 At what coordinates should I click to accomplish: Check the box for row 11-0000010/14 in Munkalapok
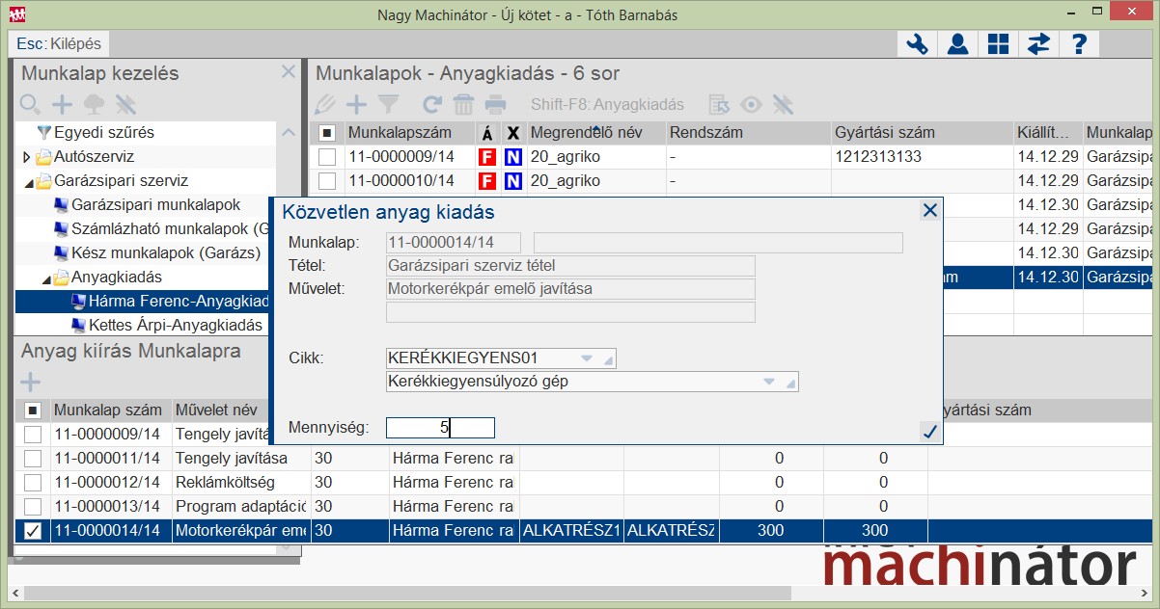click(327, 181)
